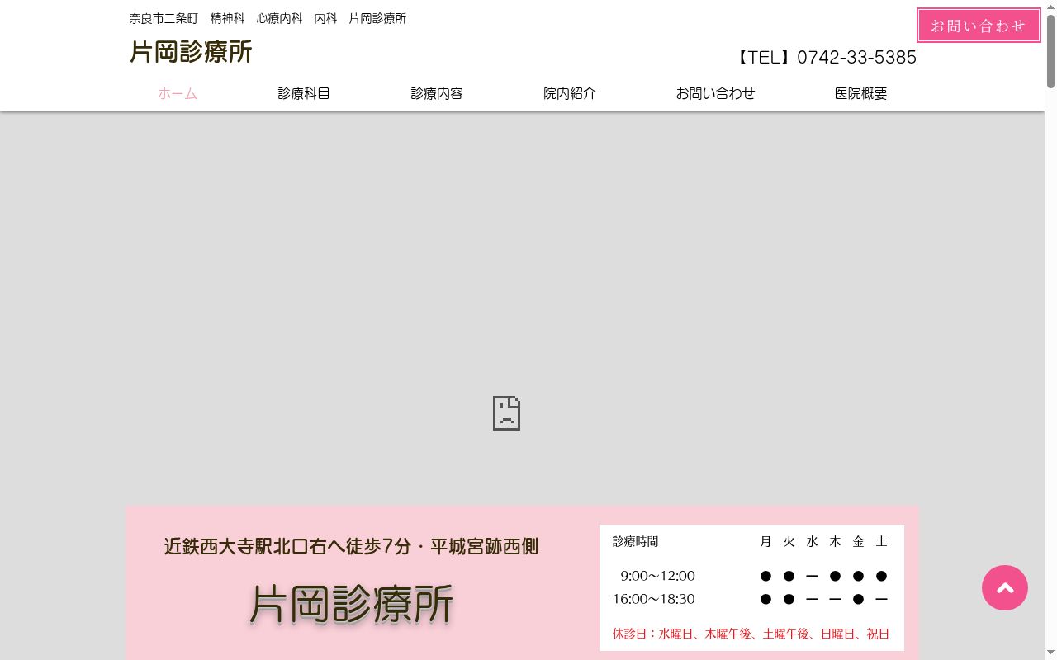Click the header tagline 奈良市二条町 精神科 心療内科
Image resolution: width=1057 pixels, height=660 pixels.
point(268,18)
